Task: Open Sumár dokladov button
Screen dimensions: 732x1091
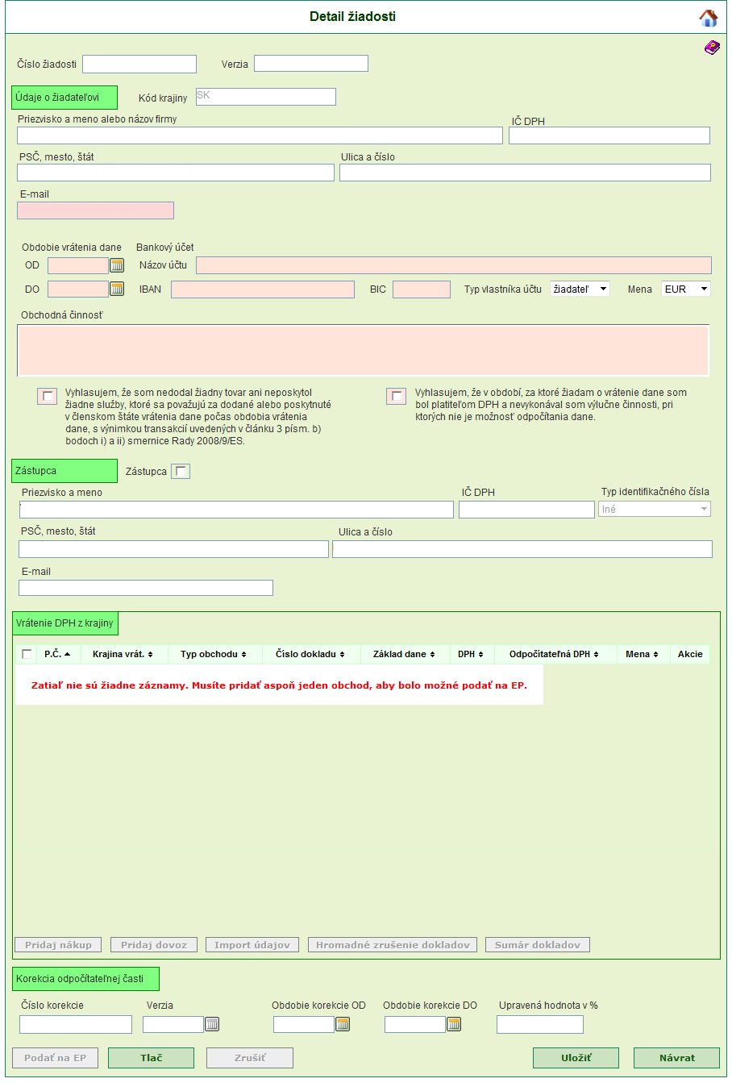Action: tap(538, 945)
